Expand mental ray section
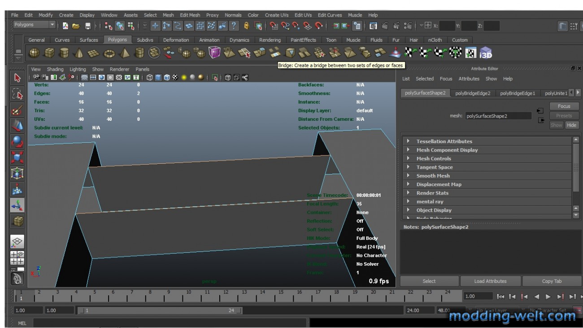 click(x=487, y=201)
